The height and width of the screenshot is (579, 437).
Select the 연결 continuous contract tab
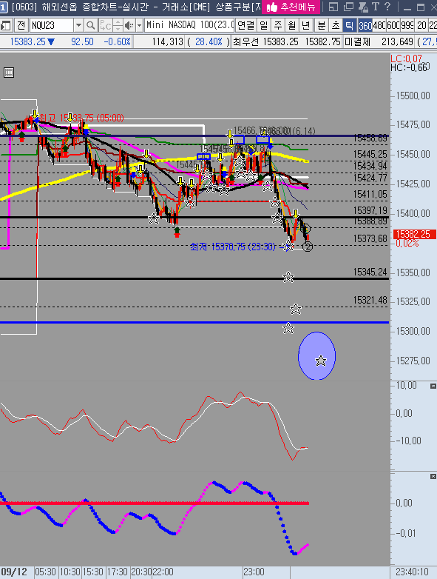246,25
